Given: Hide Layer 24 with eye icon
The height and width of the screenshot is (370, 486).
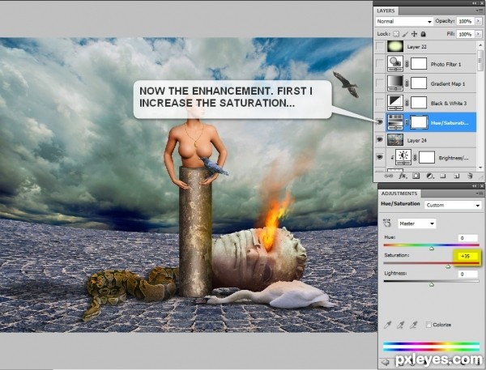Looking at the screenshot, I should (380, 140).
